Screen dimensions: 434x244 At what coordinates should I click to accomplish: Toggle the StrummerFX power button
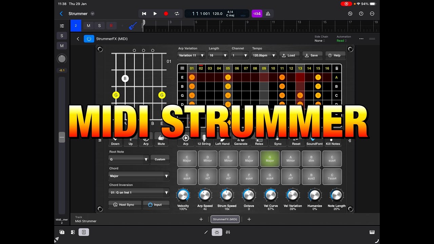[x=89, y=39]
